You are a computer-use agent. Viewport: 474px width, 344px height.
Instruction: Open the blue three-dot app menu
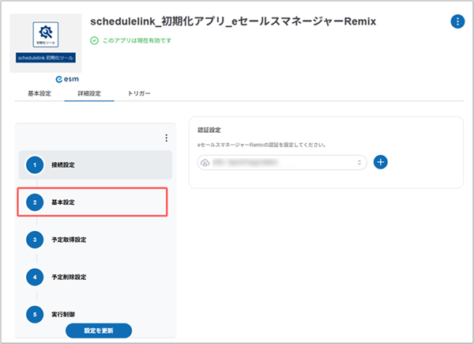pos(457,21)
